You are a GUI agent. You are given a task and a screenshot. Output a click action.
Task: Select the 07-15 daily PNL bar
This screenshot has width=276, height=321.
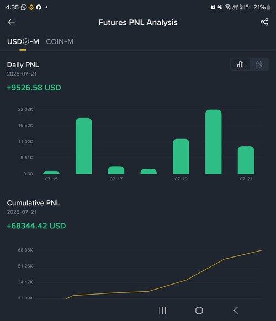point(51,173)
